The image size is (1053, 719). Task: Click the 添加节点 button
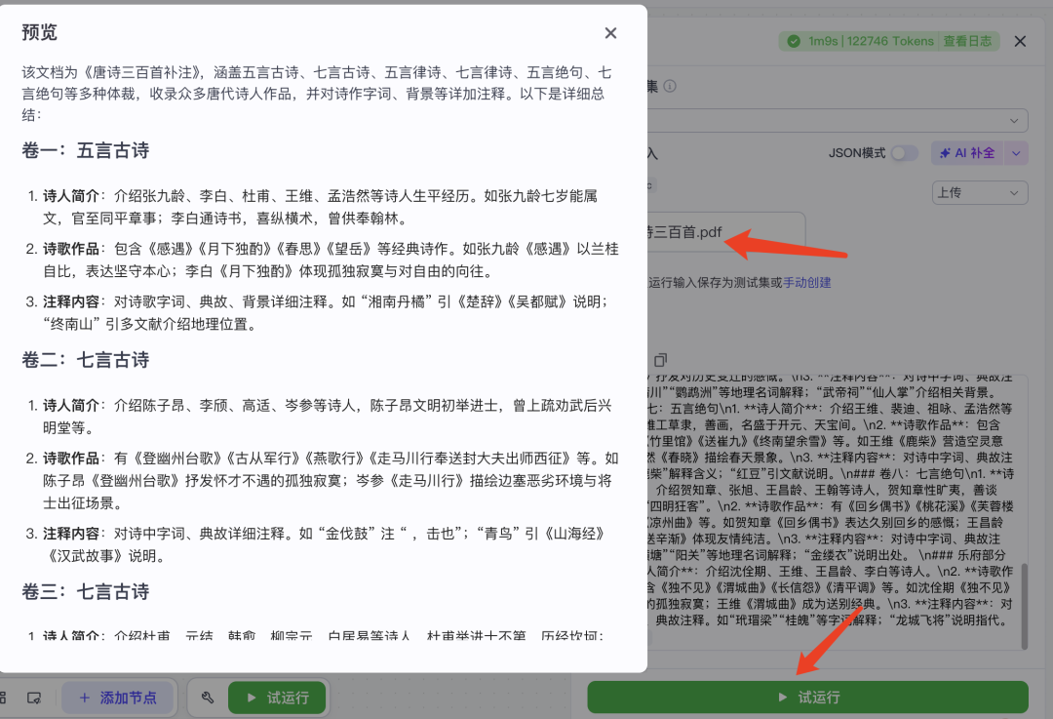(x=118, y=698)
